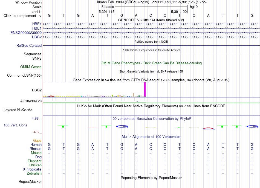260x188 pixels.
Task: Open the ENSG00000239920 gene label
Action: [26, 33]
